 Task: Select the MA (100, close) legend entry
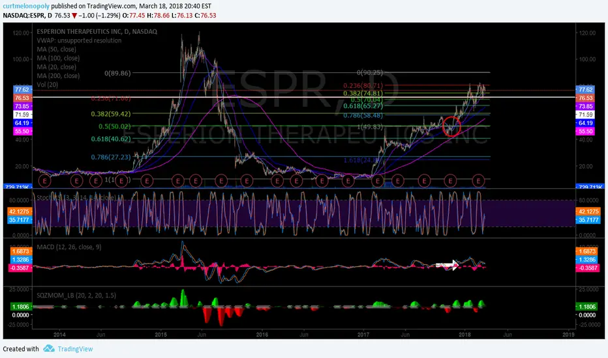[x=58, y=58]
